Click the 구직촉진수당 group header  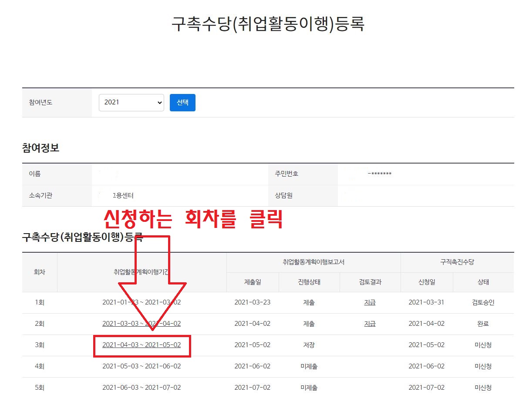click(x=457, y=262)
